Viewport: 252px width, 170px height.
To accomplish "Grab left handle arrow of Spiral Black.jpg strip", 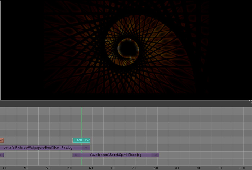I will tap(76, 155).
